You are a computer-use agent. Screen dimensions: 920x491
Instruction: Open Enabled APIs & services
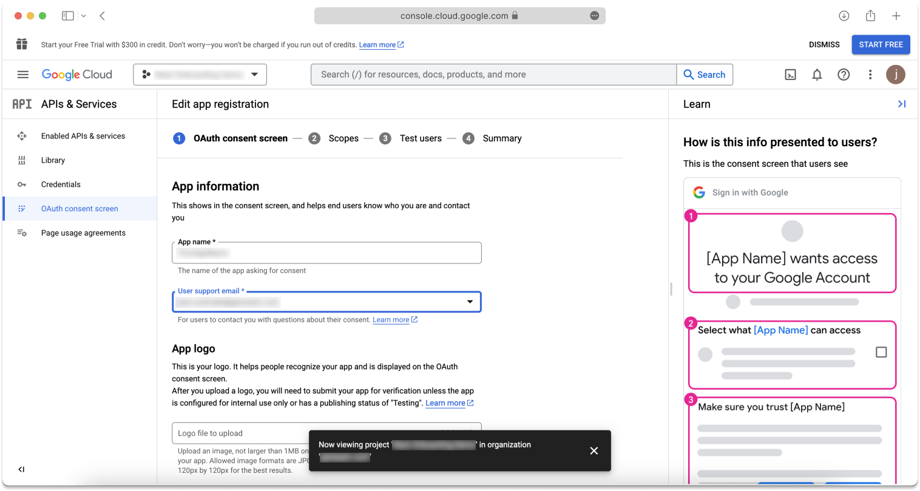83,135
